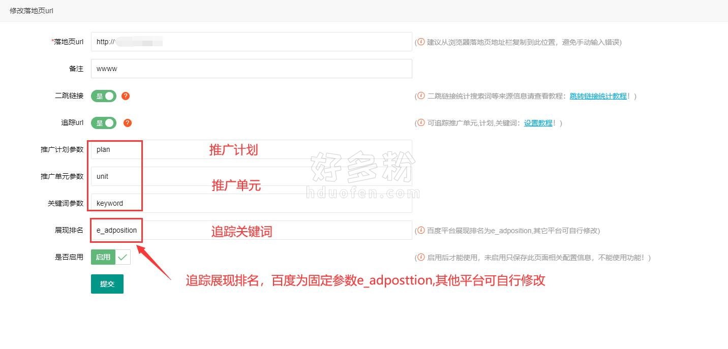Click the 推广计划参数 field containing plan

[251, 149]
